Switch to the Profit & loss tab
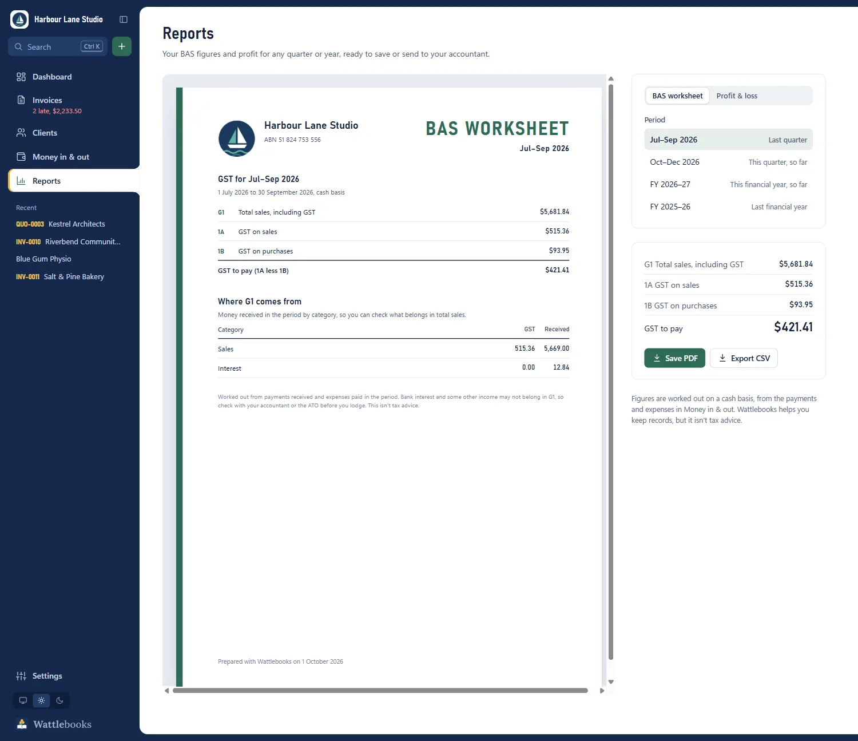Screen dimensions: 858x741 [737, 96]
